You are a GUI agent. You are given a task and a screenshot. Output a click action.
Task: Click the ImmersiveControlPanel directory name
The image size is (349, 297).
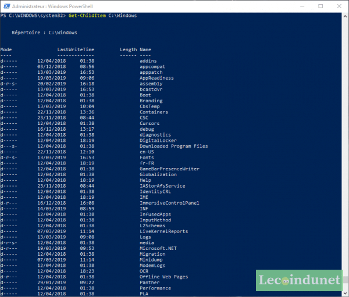(x=170, y=203)
